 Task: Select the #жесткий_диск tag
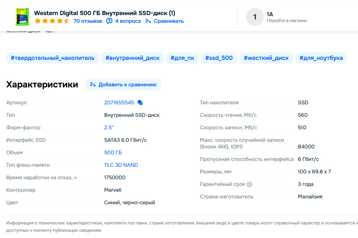click(266, 58)
